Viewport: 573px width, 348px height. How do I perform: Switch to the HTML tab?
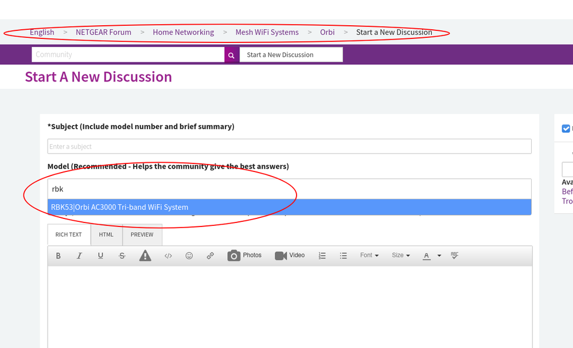(x=106, y=234)
